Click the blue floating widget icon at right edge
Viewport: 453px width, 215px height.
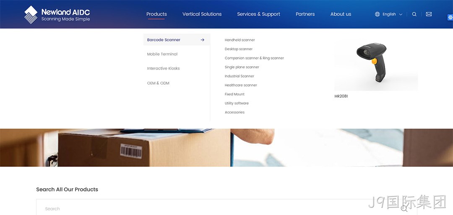click(x=450, y=18)
